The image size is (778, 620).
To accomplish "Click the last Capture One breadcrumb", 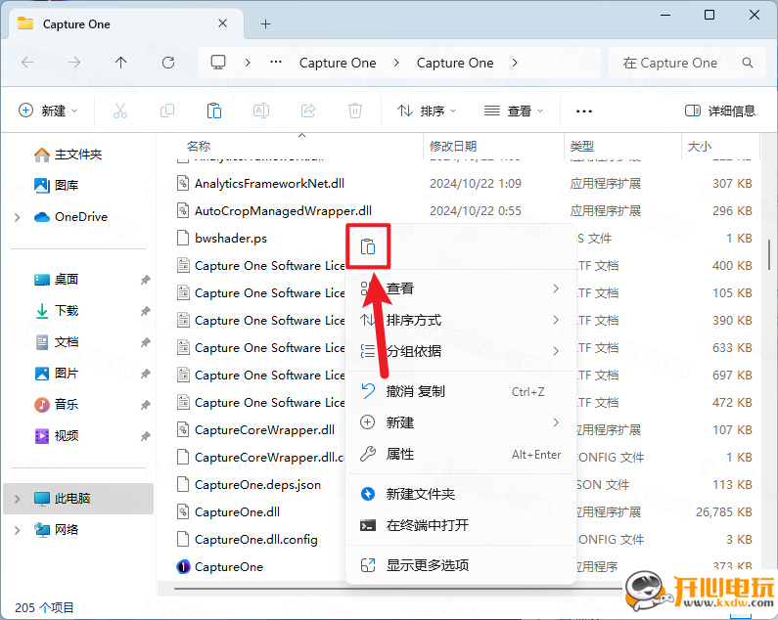I will (x=455, y=63).
